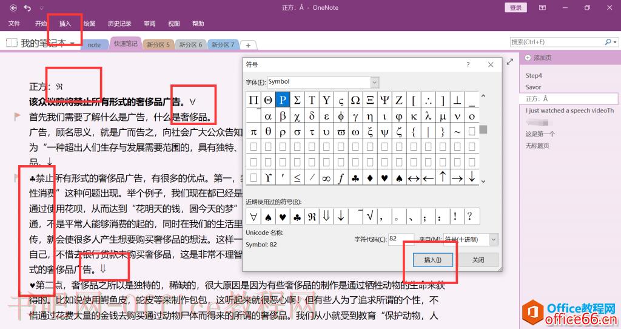Select the α symbol in grid
Image resolution: width=621 pixels, height=329 pixels.
click(x=268, y=116)
